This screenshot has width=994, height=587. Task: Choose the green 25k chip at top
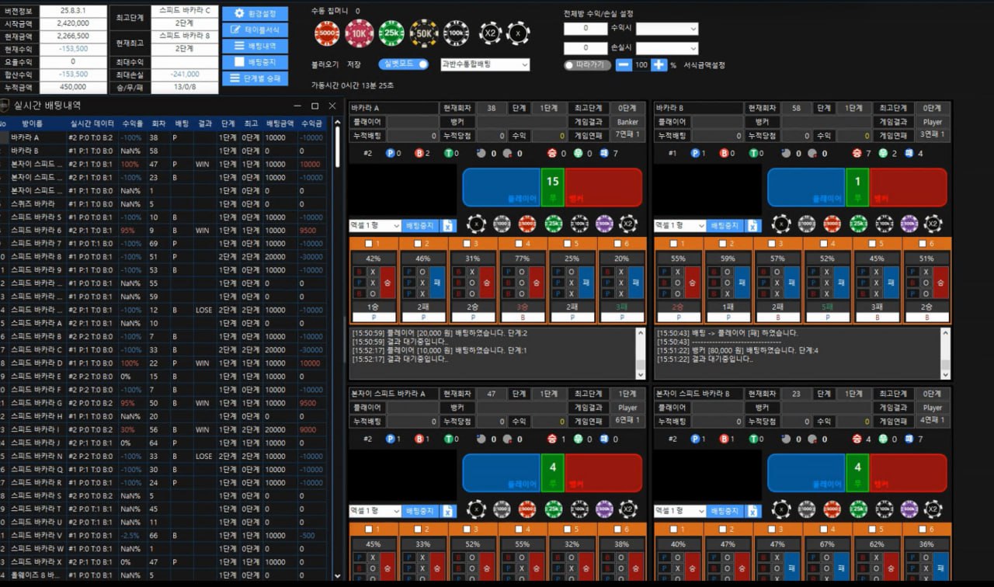click(391, 33)
